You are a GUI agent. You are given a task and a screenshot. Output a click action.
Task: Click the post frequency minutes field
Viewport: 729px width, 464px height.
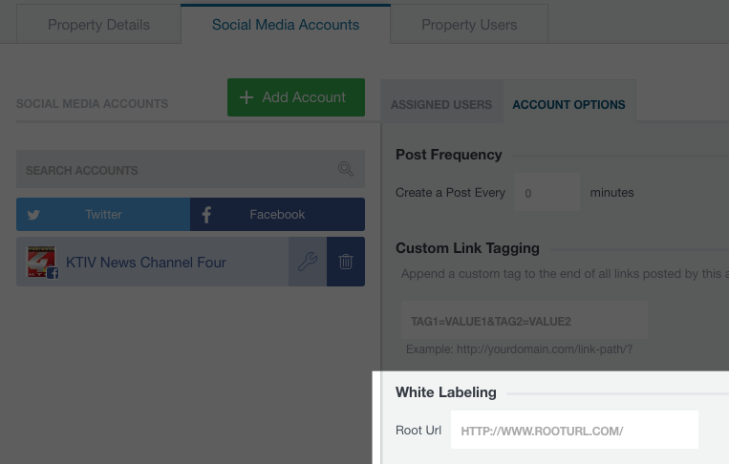tap(547, 192)
